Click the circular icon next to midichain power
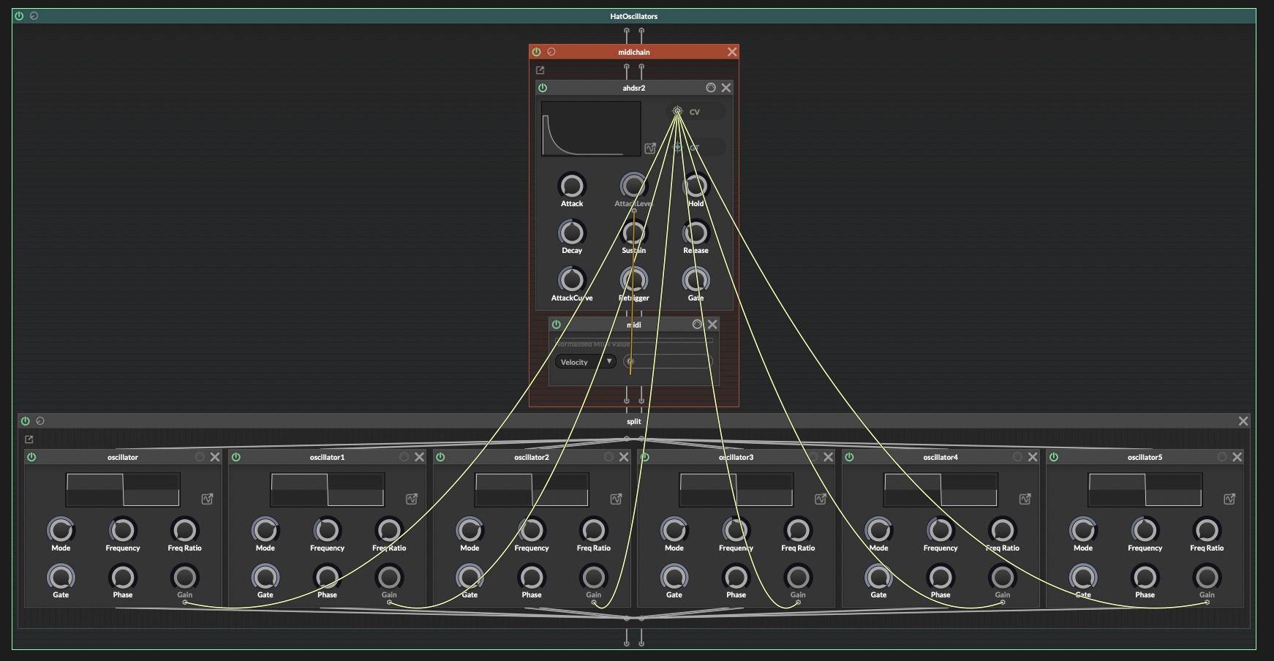 551,52
